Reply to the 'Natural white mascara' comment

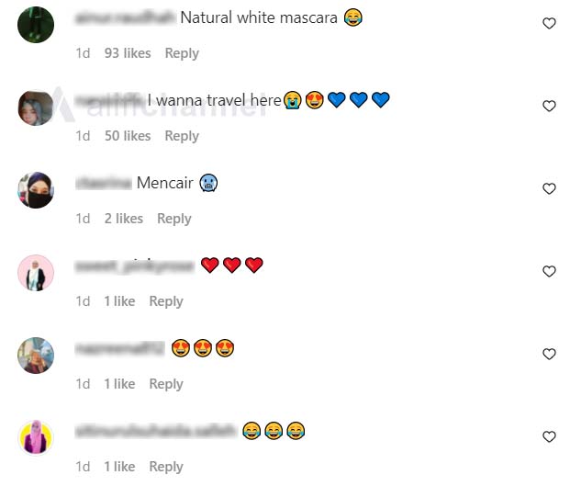click(x=182, y=53)
